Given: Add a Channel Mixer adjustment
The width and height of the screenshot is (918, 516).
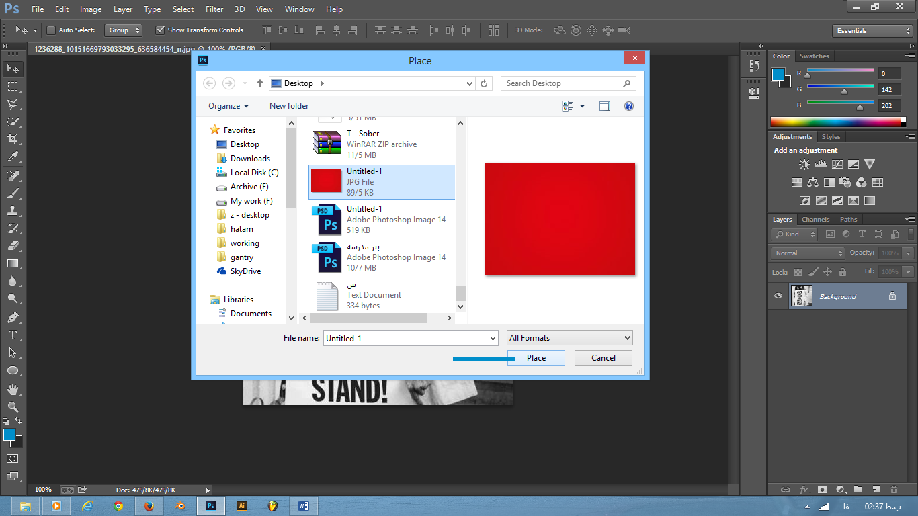Looking at the screenshot, I should (861, 182).
